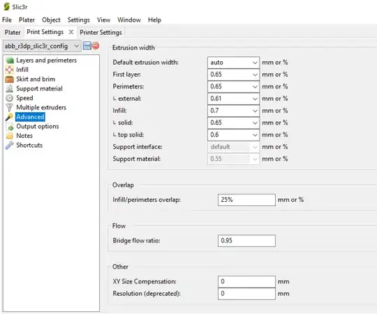
Task: Open the Settings menu
Action: point(79,20)
